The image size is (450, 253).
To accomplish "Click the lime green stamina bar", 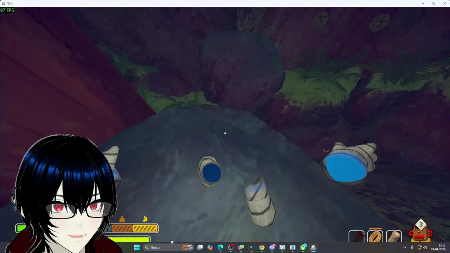I will point(128,239).
